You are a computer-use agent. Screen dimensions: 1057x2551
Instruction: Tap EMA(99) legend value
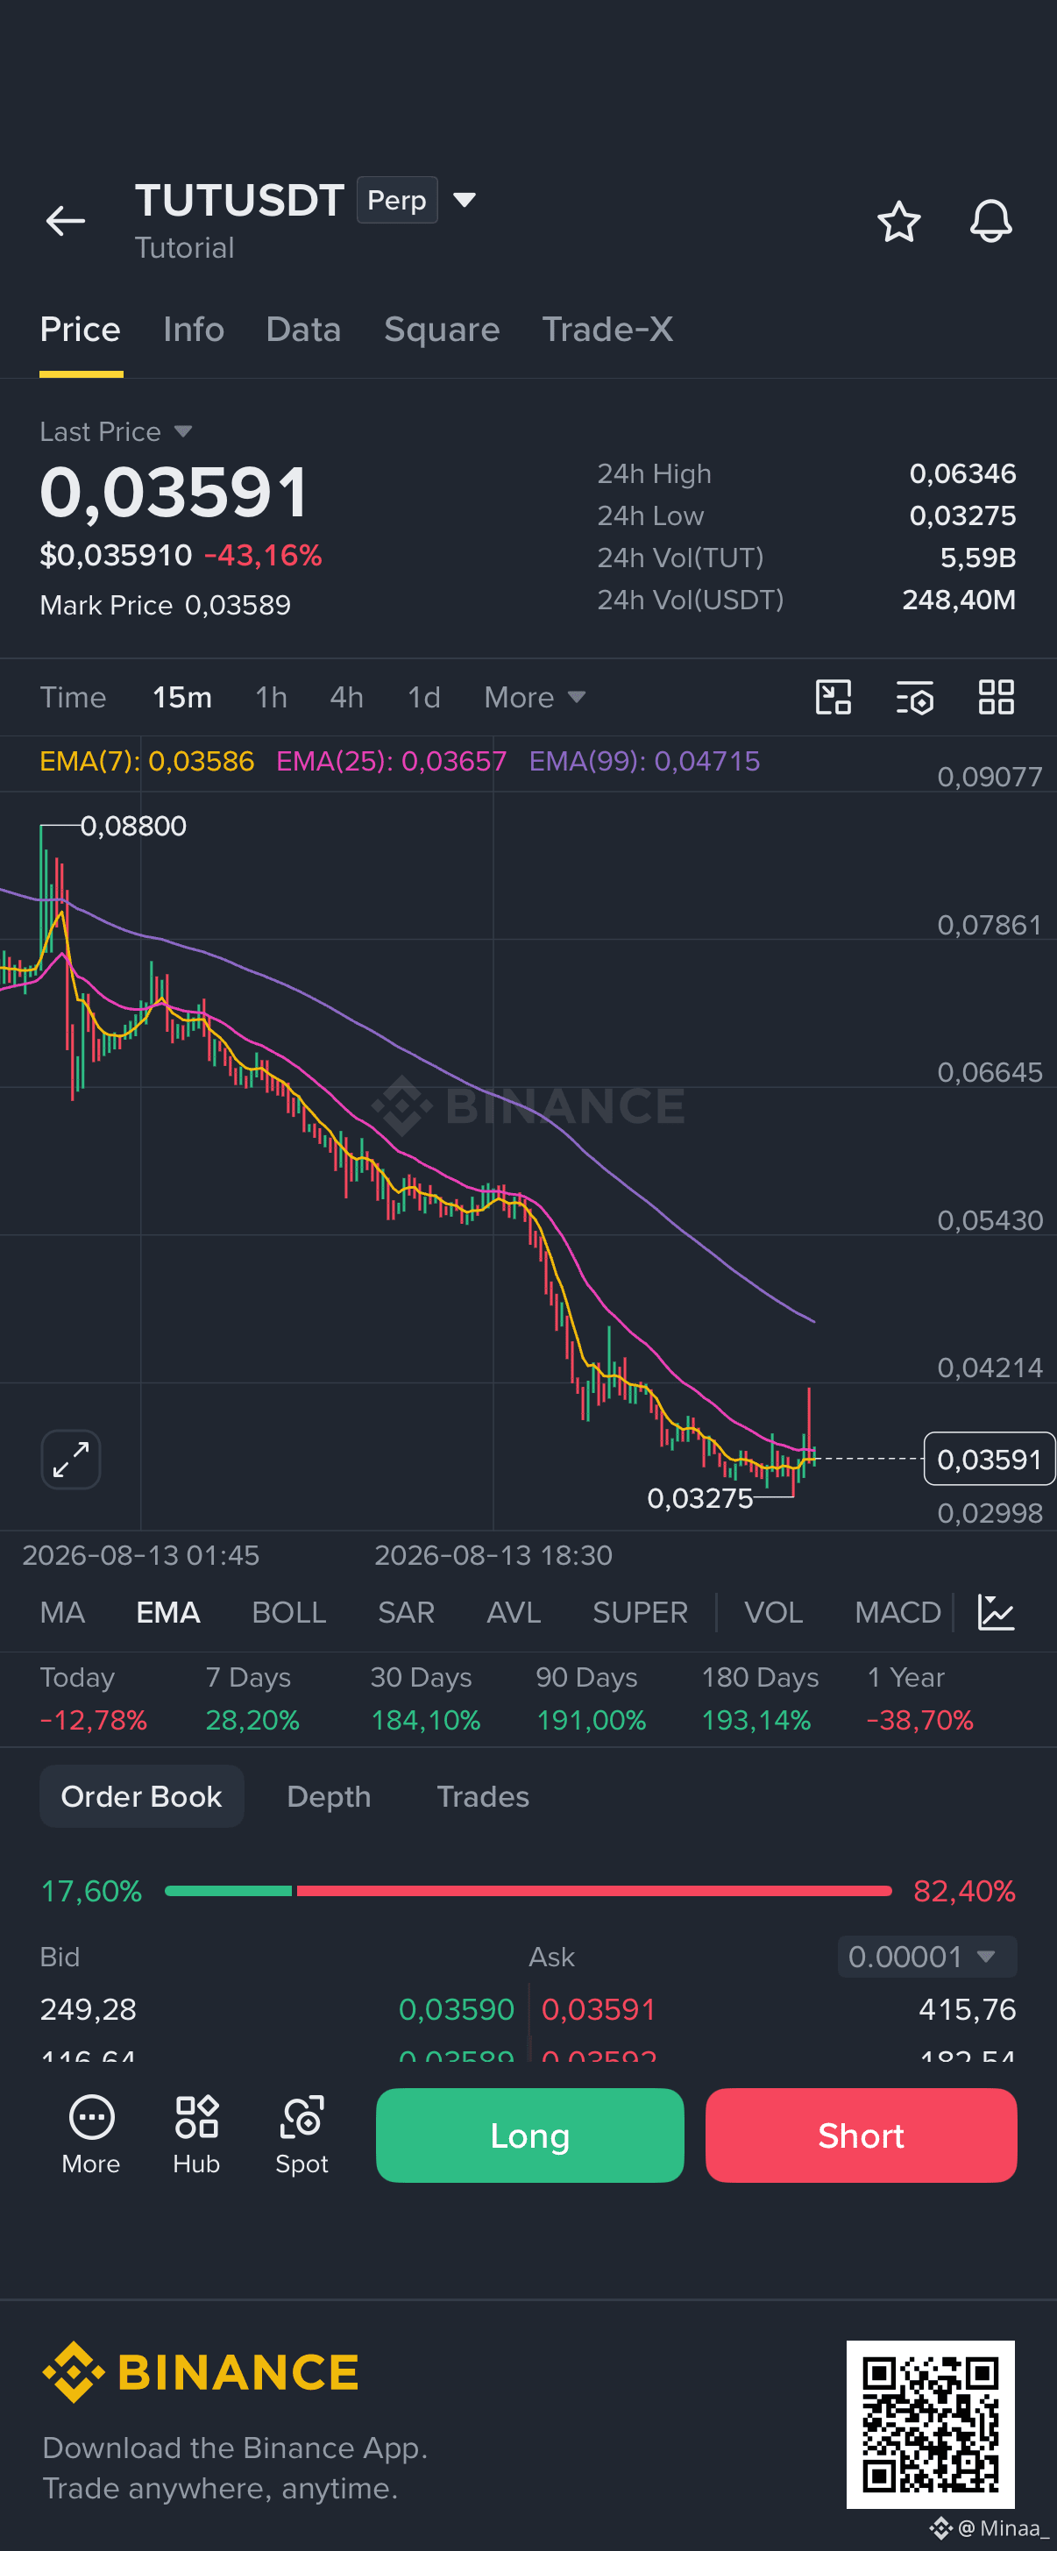click(644, 761)
